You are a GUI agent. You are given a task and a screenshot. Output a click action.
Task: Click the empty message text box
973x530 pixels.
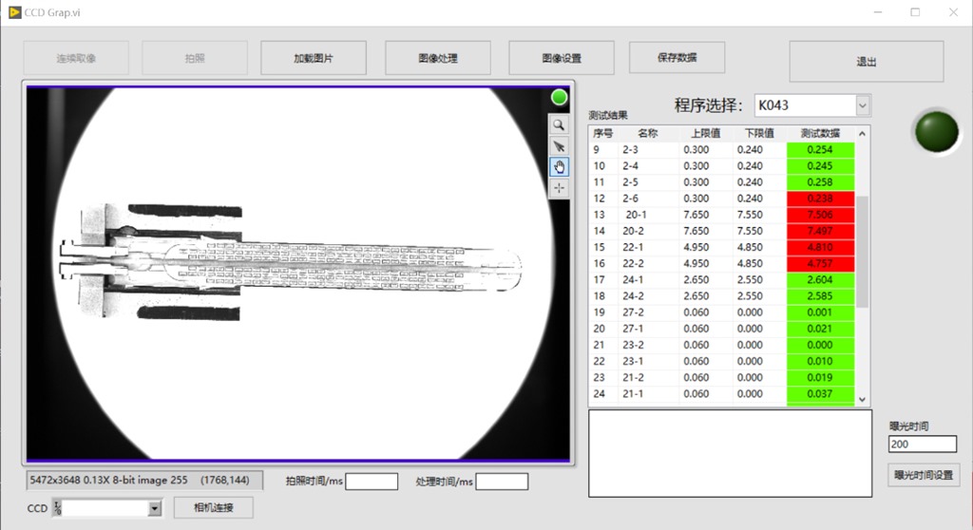click(x=731, y=453)
